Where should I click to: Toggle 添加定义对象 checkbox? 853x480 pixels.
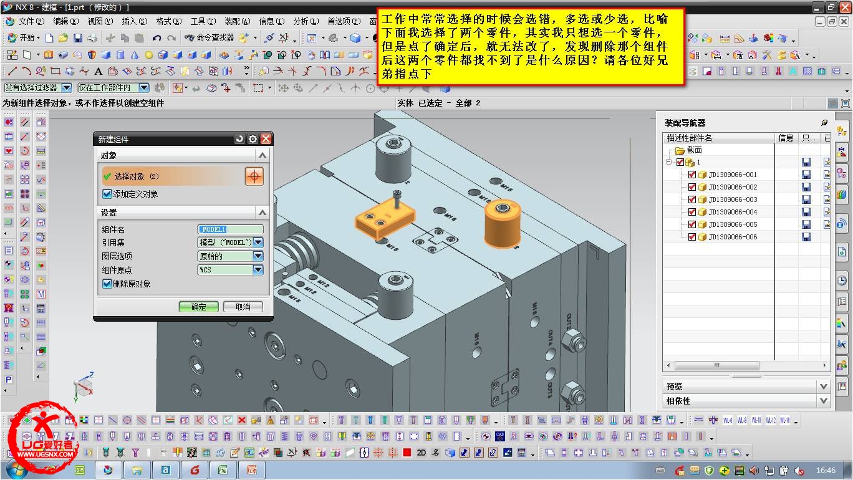coord(107,194)
